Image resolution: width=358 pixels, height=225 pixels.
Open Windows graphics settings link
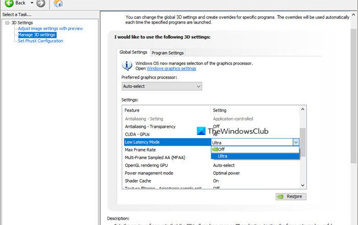171,69
